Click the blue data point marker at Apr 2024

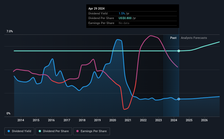point(179,99)
